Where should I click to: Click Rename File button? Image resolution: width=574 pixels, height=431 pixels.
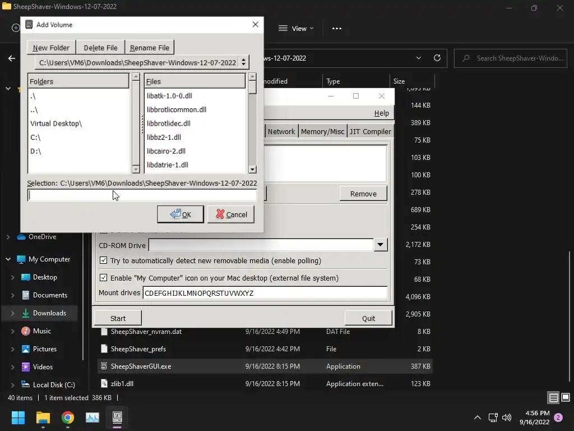149,48
